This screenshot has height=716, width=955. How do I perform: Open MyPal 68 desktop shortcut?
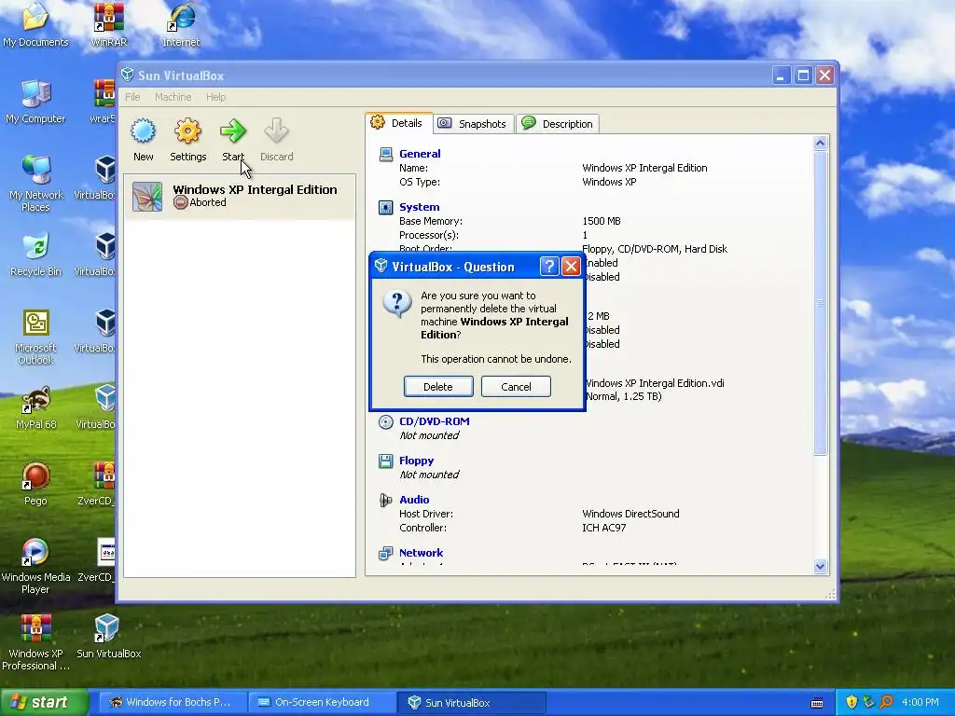tap(35, 408)
